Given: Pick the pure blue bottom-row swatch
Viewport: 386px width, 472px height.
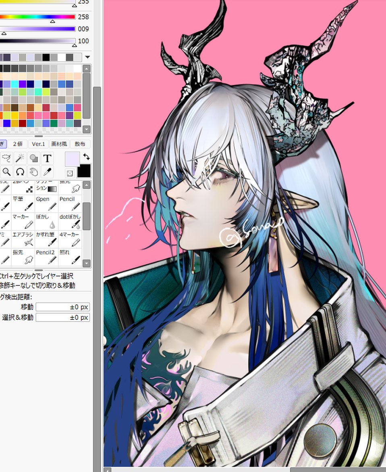Looking at the screenshot, I should pyautogui.click(x=7, y=124).
